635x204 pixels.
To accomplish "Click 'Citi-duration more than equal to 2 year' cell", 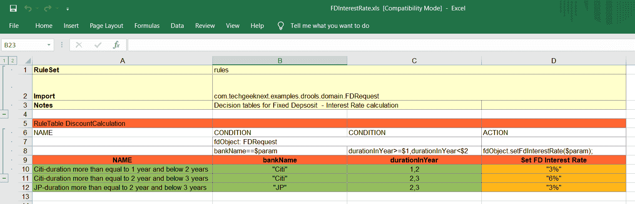I will point(122,178).
